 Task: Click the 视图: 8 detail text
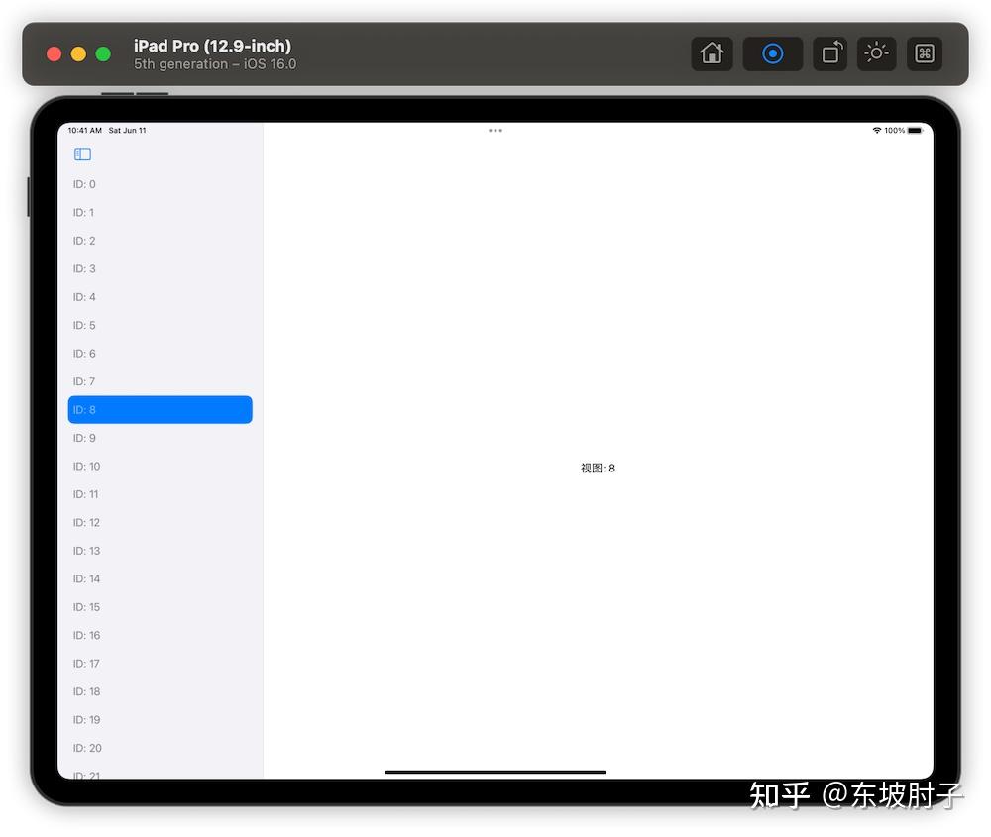coord(596,468)
